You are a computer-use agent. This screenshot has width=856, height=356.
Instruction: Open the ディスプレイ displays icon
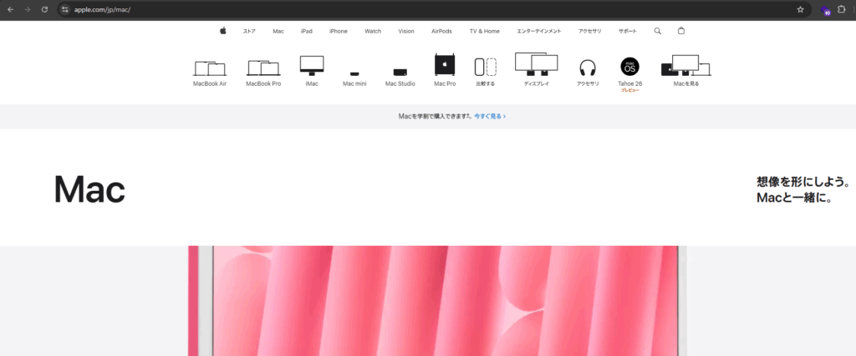537,64
